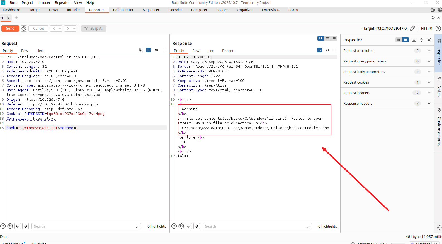Switch to combined tabbed request/response layout

pos(334,38)
